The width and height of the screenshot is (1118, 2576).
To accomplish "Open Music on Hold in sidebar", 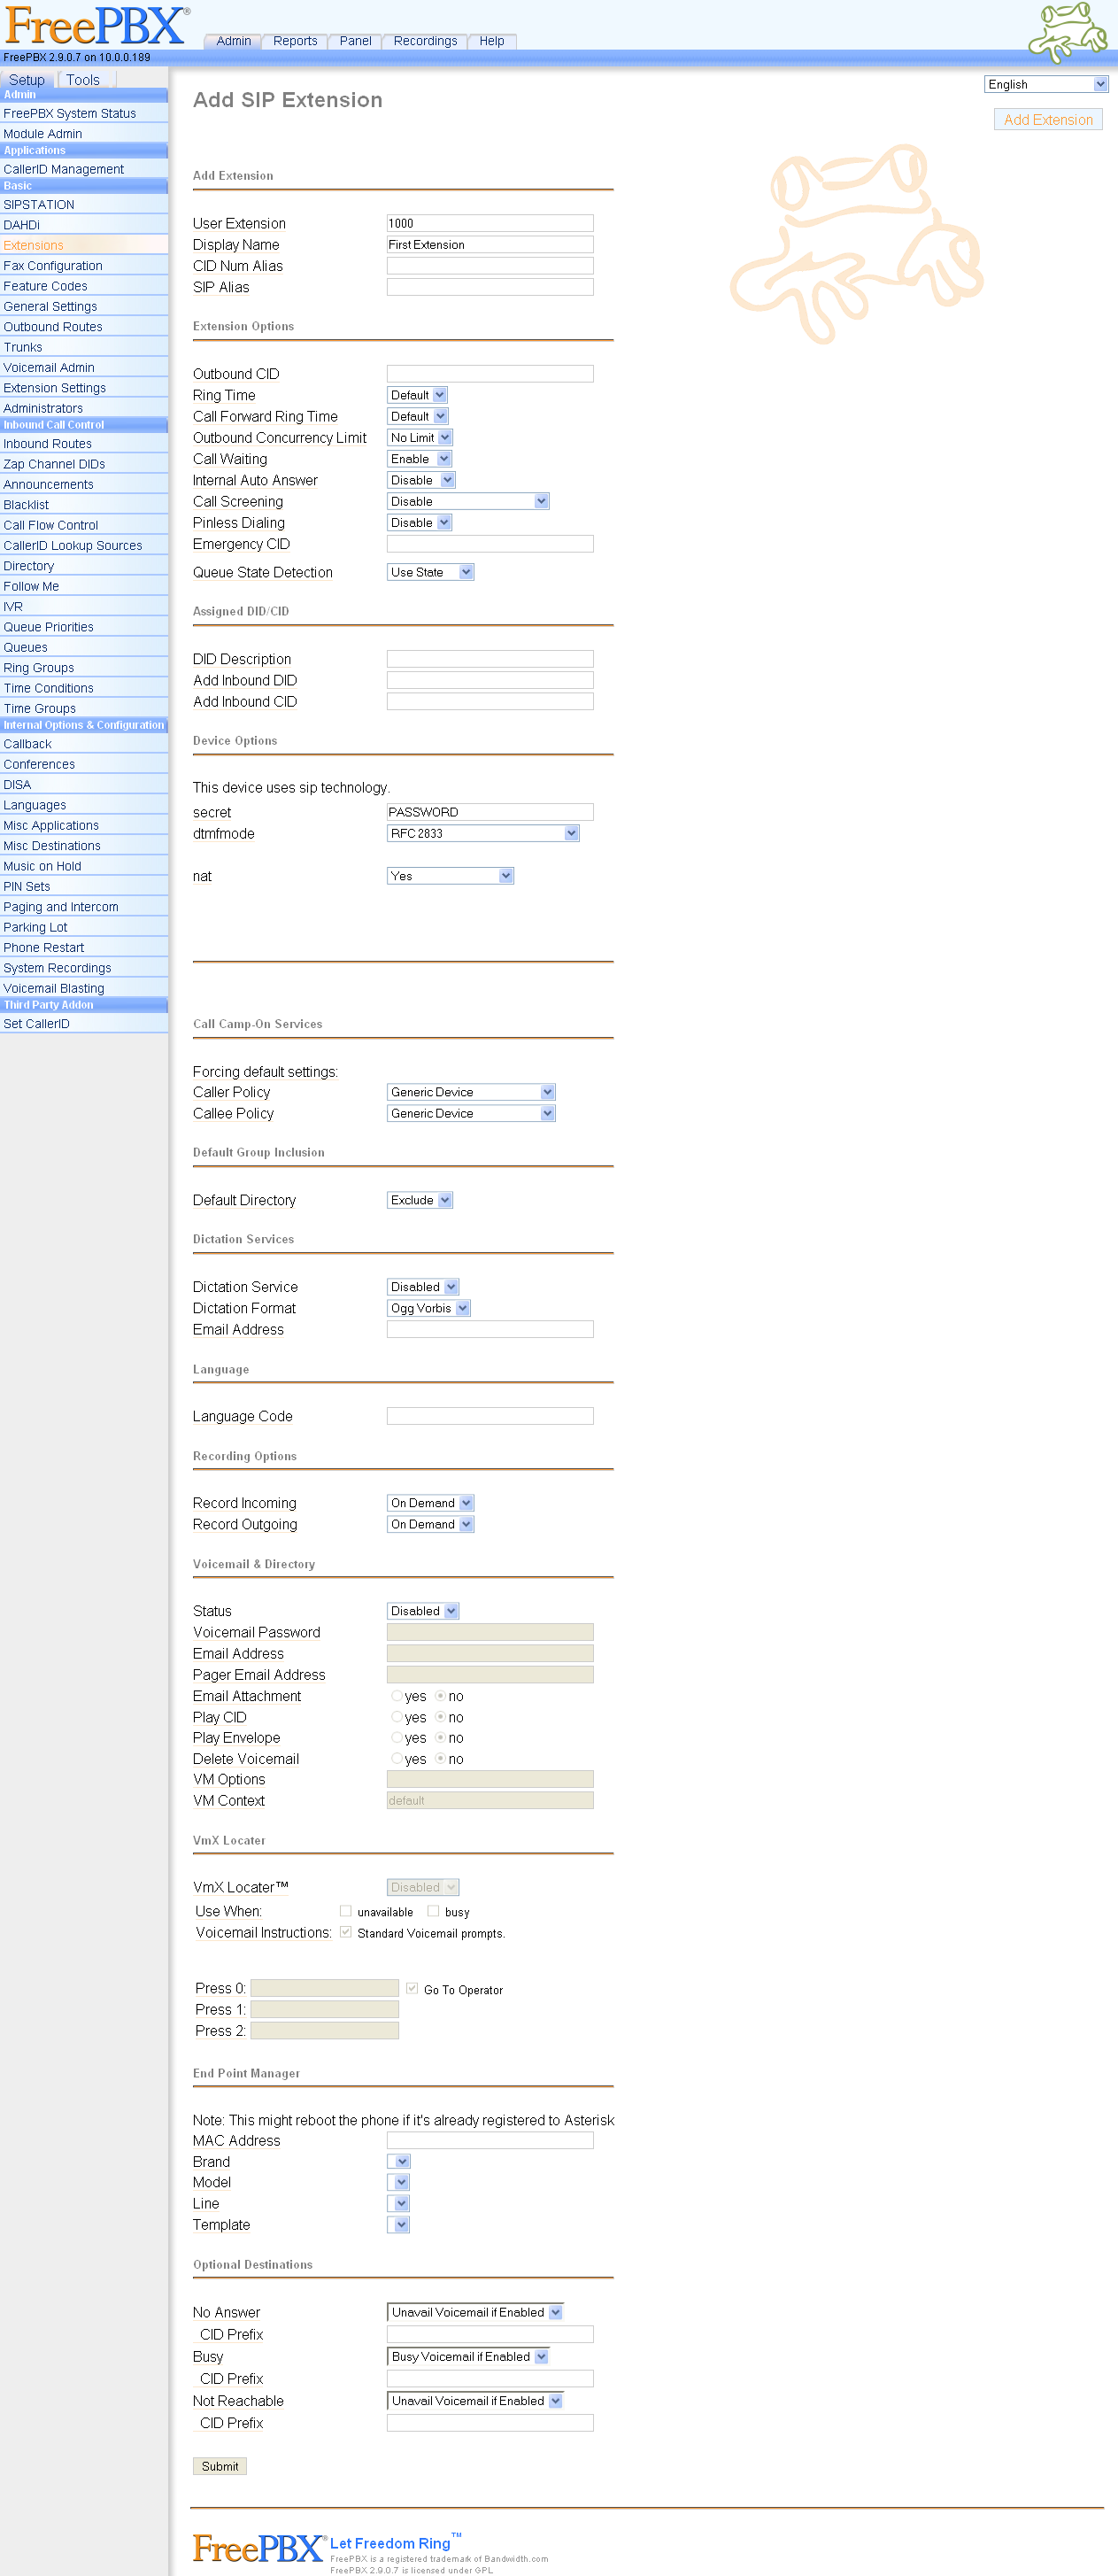I will (42, 866).
